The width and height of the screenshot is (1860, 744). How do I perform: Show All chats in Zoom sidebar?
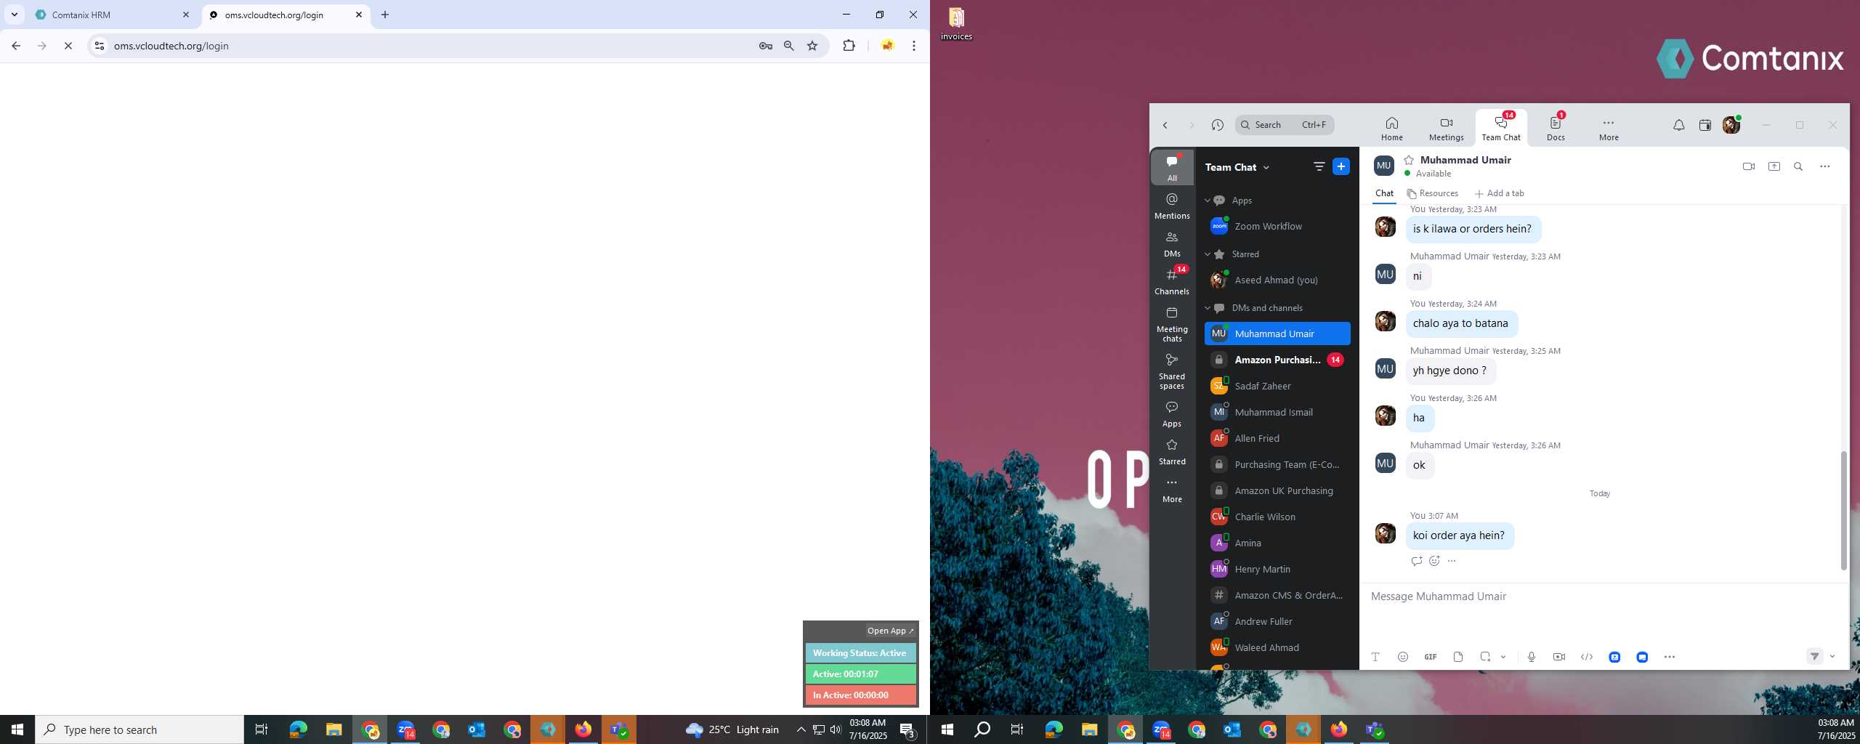(x=1172, y=168)
